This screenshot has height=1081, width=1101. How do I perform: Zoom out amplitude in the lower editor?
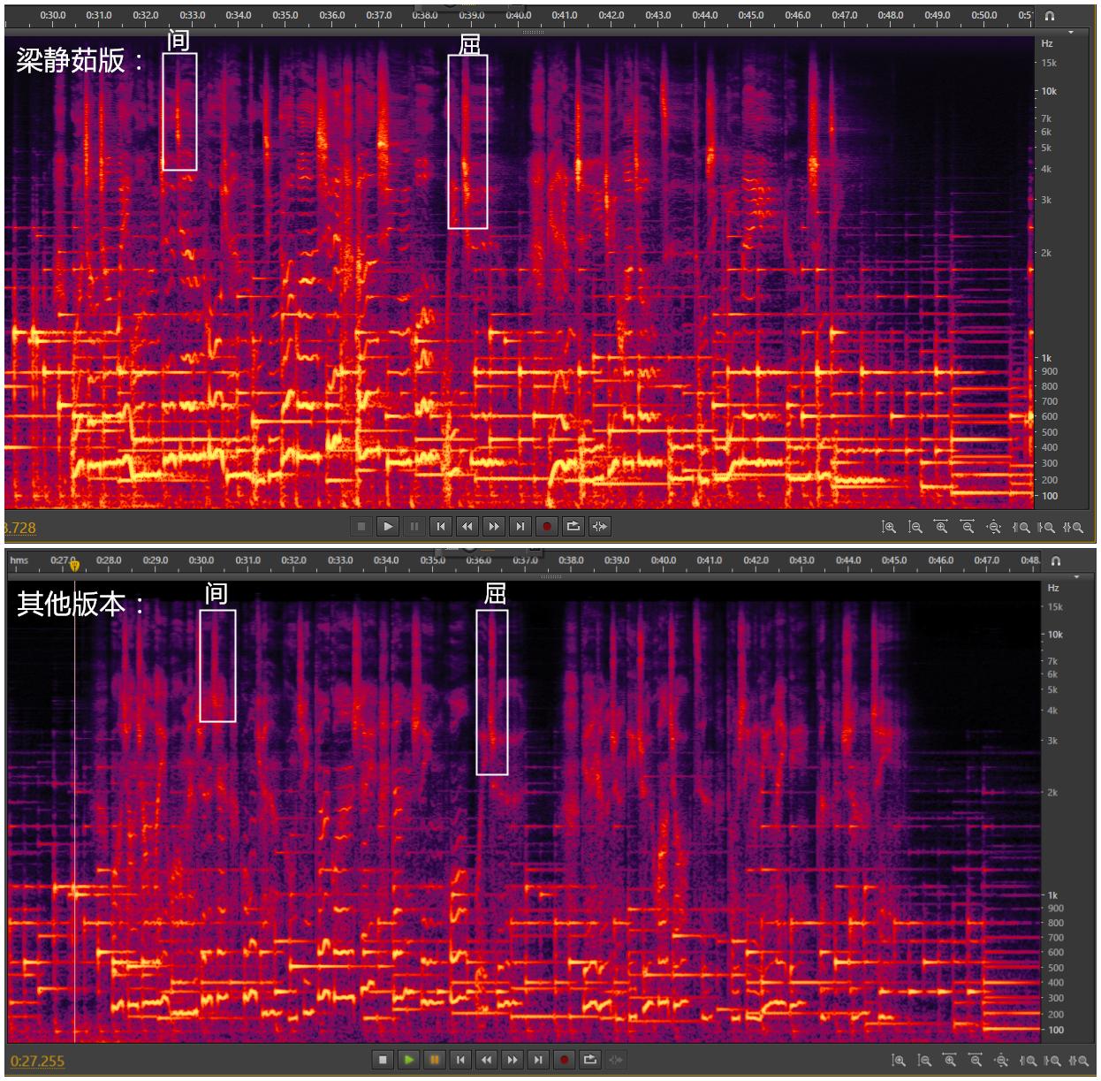(924, 1060)
